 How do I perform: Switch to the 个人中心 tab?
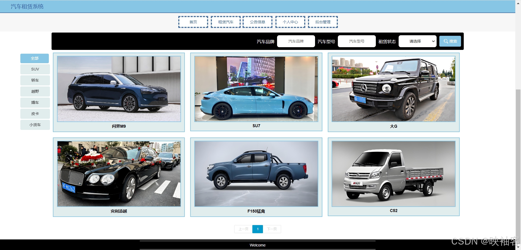point(290,22)
